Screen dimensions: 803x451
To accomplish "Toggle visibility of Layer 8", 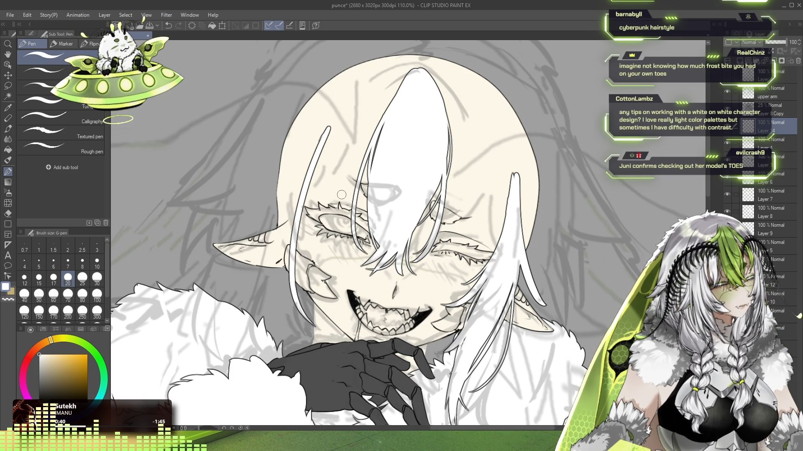I will click(727, 211).
